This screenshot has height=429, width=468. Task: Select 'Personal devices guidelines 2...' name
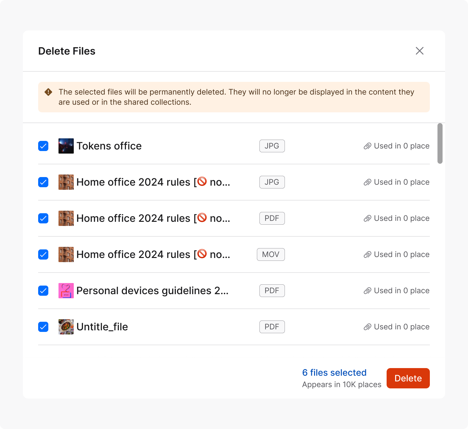[x=153, y=291]
